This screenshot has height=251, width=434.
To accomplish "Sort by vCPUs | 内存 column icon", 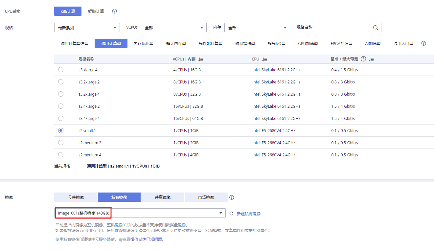I will pyautogui.click(x=201, y=59).
